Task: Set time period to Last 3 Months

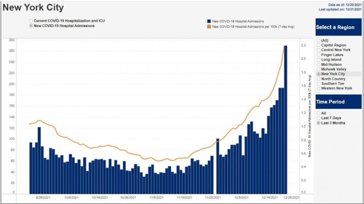Action: (319, 123)
